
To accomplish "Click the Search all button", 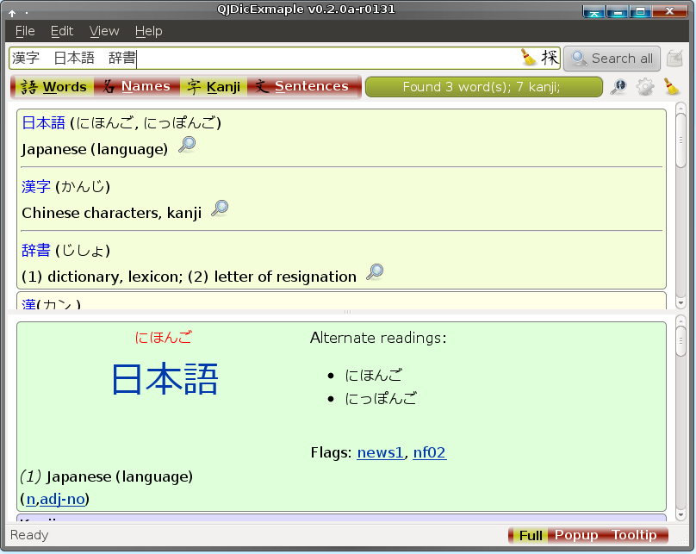I will click(612, 59).
